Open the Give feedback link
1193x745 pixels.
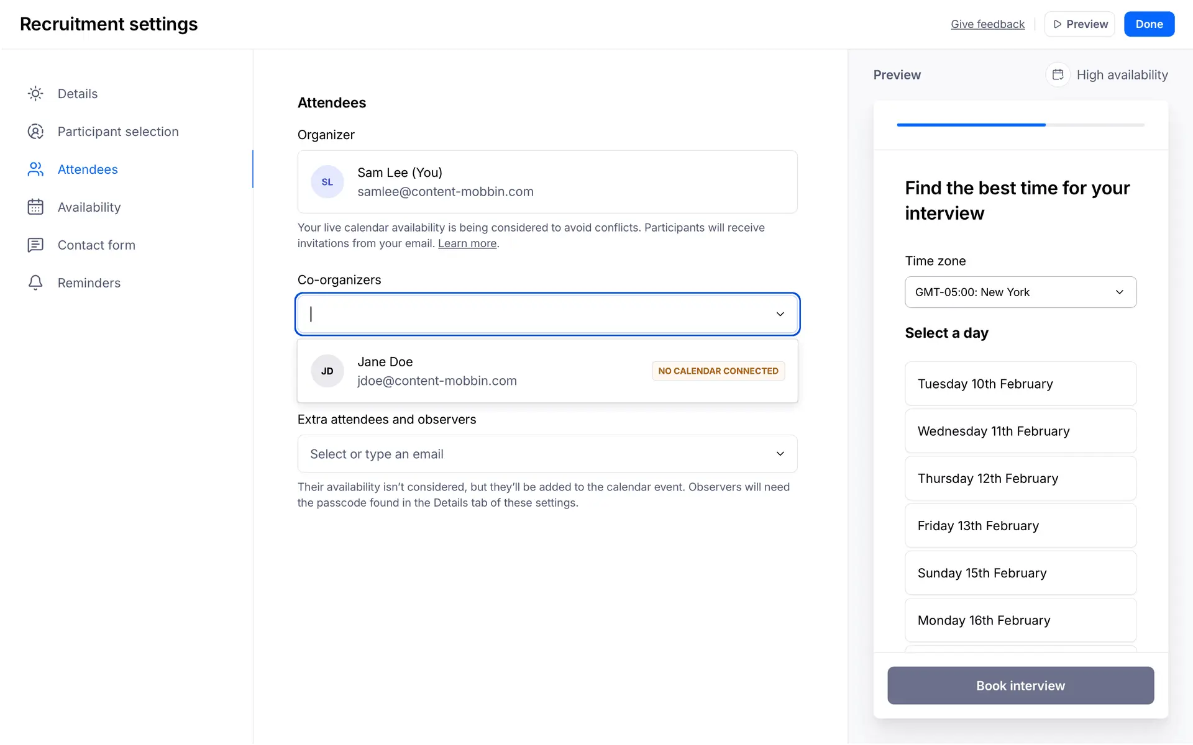coord(987,24)
